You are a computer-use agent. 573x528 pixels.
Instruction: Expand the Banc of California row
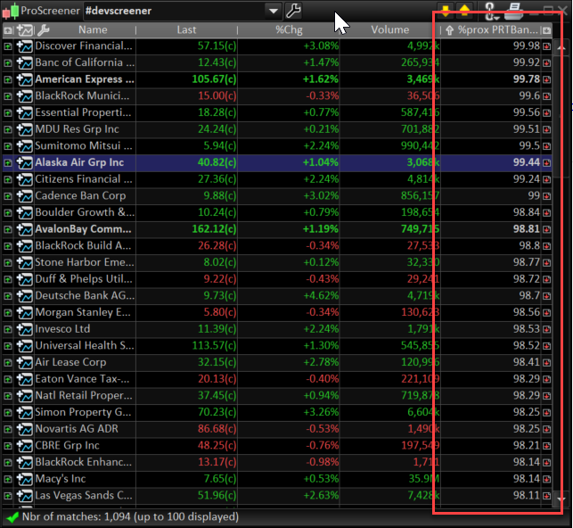click(8, 63)
